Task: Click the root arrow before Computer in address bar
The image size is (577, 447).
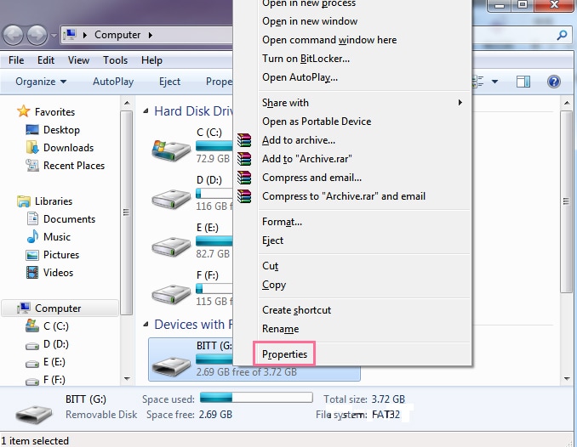Action: [85, 36]
